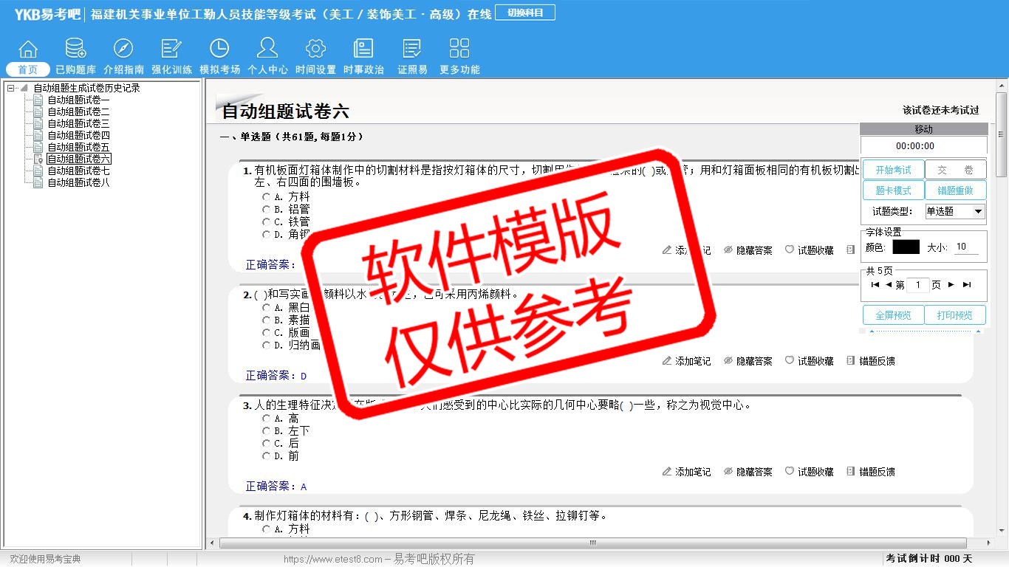This screenshot has width=1009, height=567.
Task: Open the 强化训练 icon
Action: coord(171,49)
